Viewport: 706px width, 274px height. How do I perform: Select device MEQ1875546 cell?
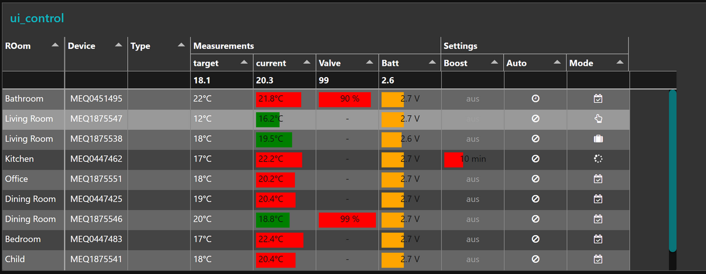pyautogui.click(x=96, y=219)
